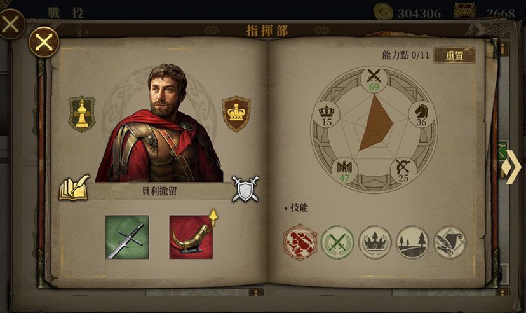526x313 pixels.
Task: Click the 重置 reset button
Action: coord(455,55)
